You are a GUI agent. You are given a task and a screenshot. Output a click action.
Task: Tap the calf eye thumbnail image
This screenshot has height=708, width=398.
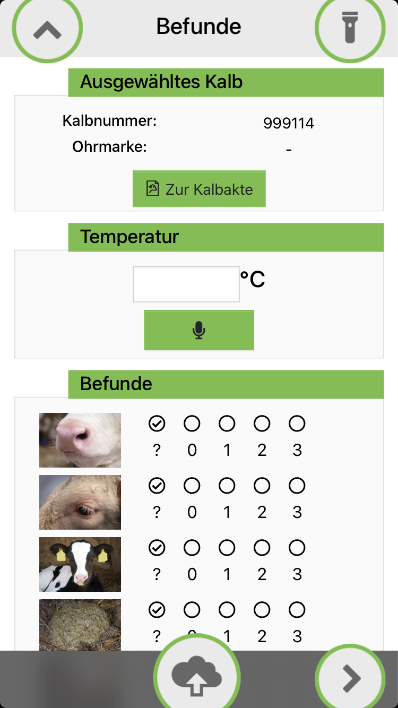(80, 502)
